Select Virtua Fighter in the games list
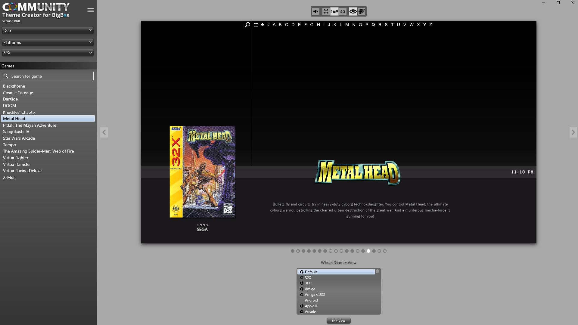This screenshot has height=325, width=578. (x=48, y=158)
